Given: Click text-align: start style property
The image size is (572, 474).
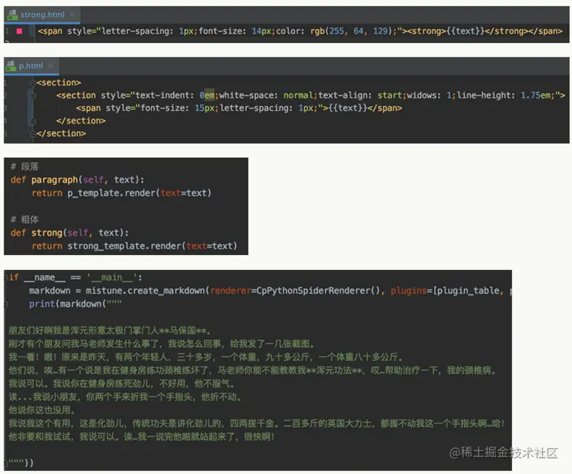Looking at the screenshot, I should coord(360,95).
